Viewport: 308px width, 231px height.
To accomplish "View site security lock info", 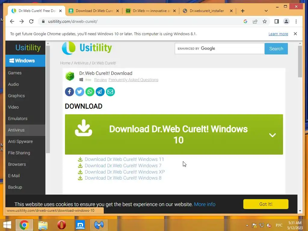I will tap(43, 21).
